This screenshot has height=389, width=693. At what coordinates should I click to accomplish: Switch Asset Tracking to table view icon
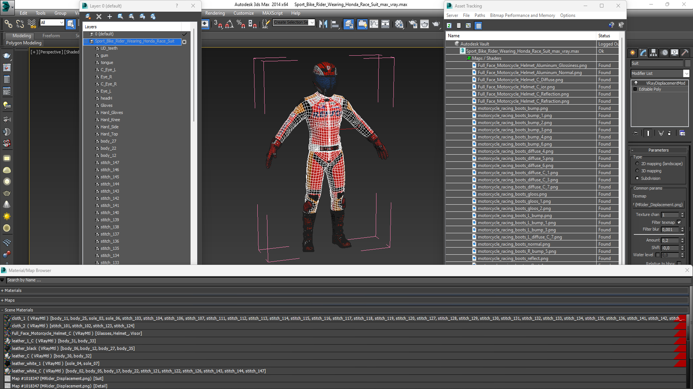[x=479, y=26]
